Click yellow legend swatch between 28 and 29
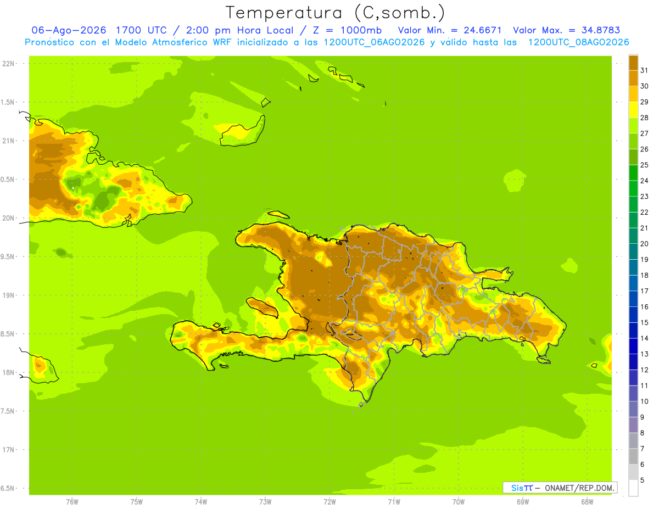The height and width of the screenshot is (509, 659). point(633,110)
